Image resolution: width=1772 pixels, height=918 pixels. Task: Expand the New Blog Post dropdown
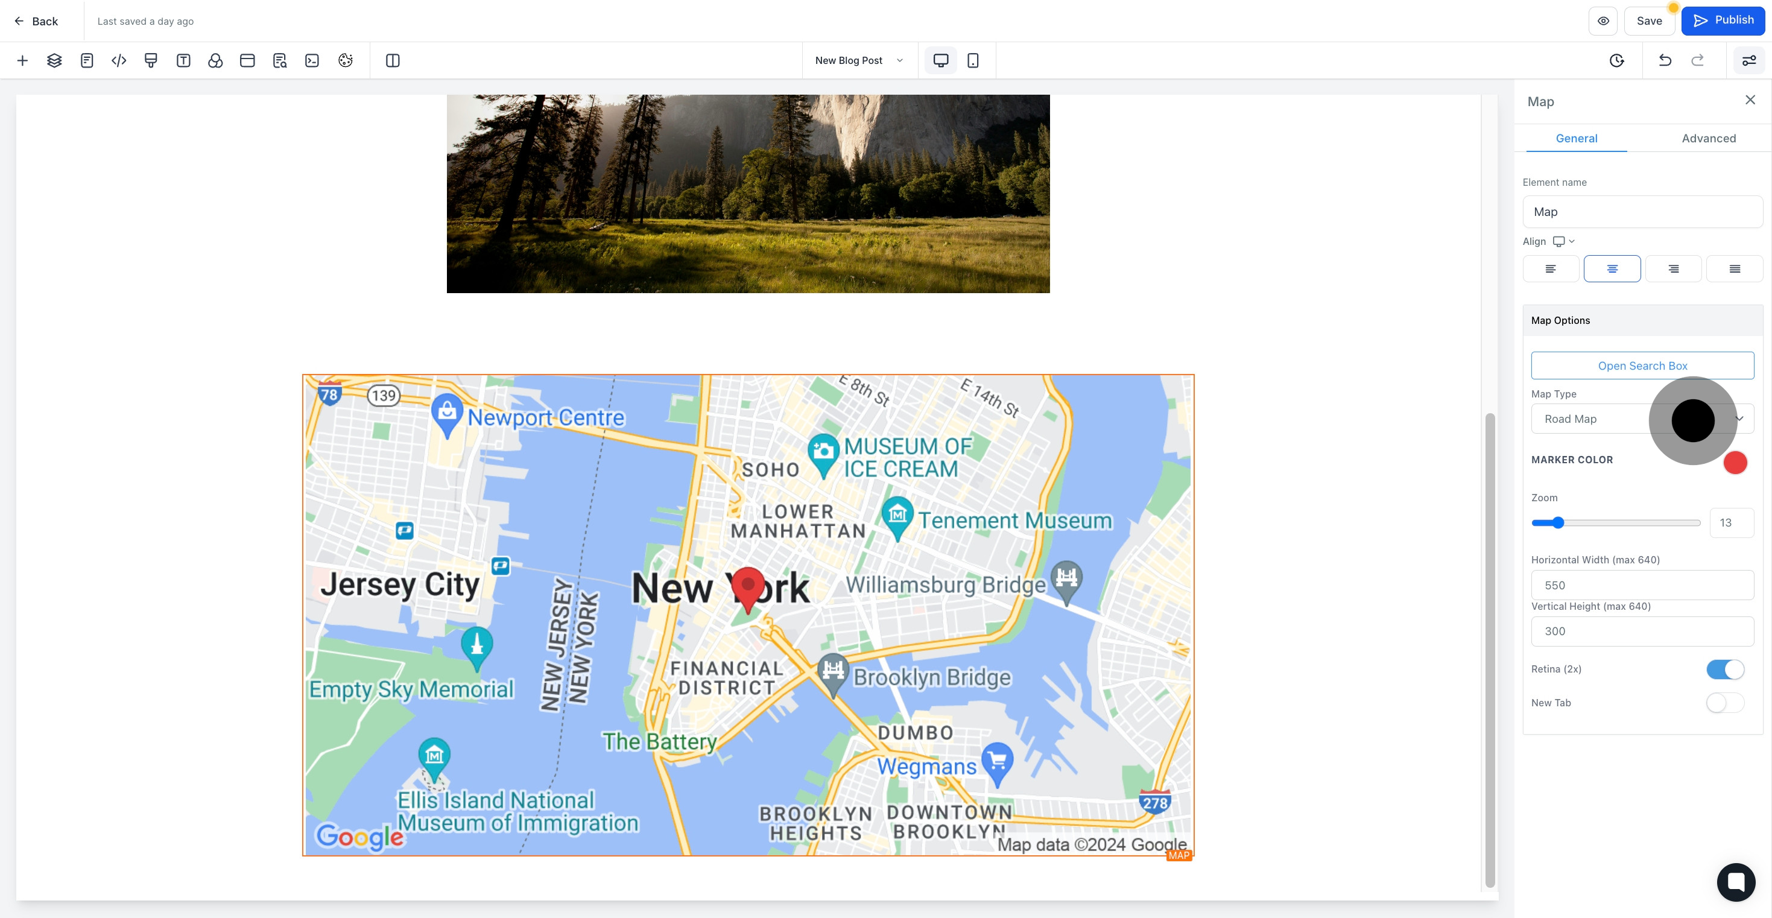point(859,60)
